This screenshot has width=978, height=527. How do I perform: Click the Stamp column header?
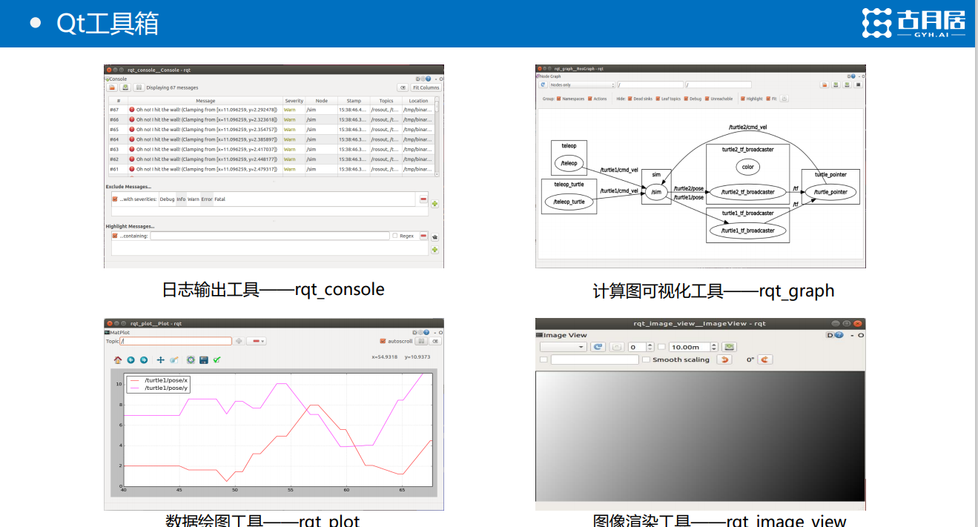[354, 101]
